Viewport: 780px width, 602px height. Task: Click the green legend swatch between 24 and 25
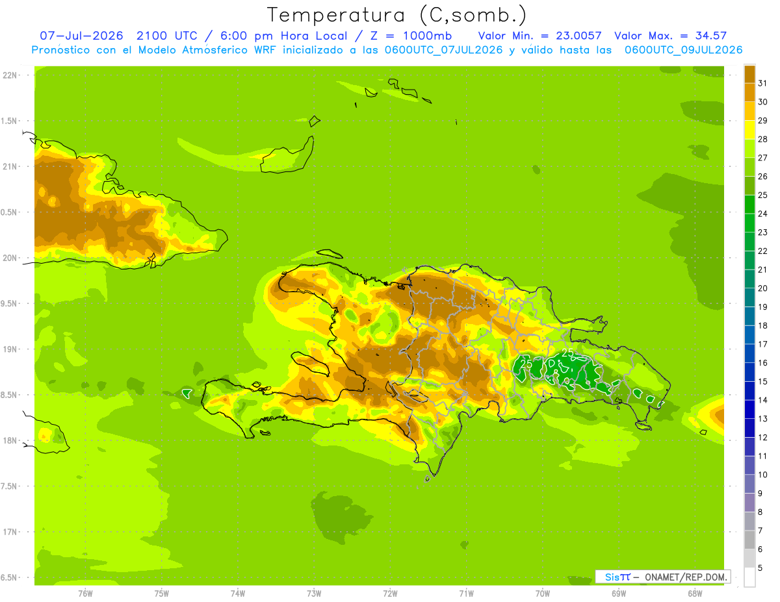[x=749, y=205]
